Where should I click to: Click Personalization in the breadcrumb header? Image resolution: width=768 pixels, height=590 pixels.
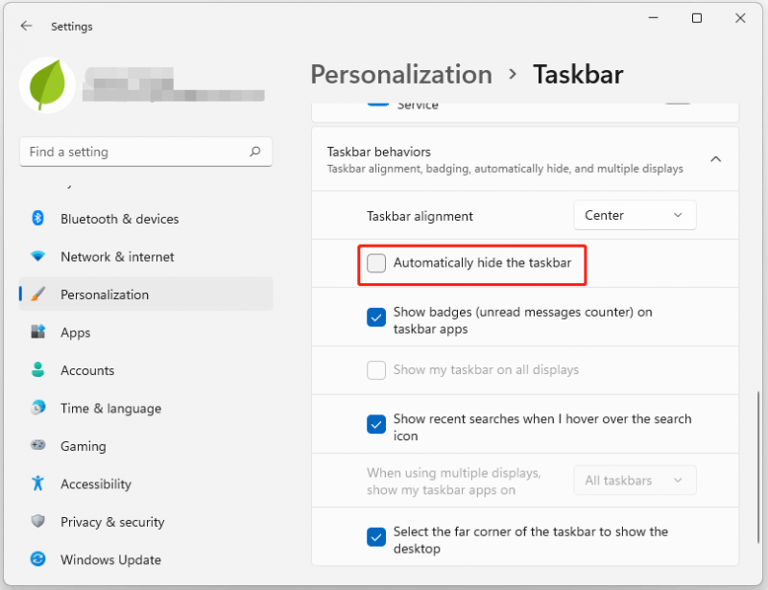[x=401, y=75]
